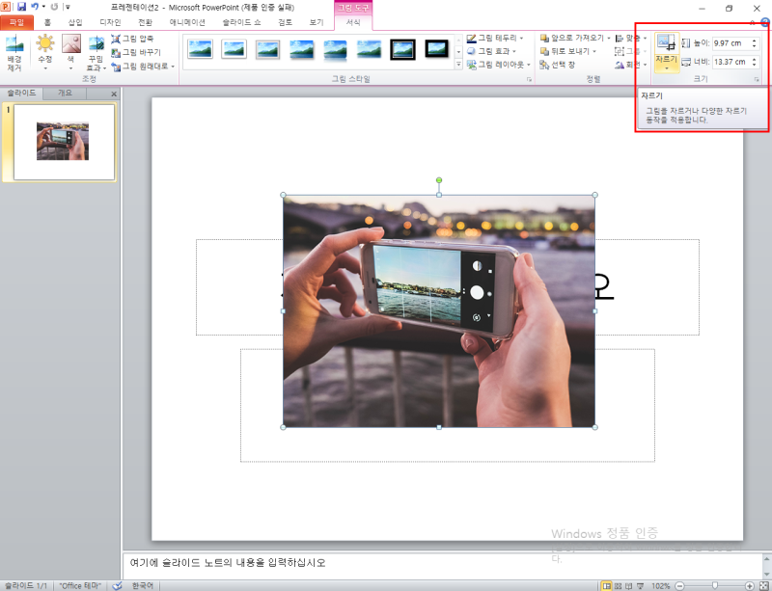This screenshot has height=591, width=772.
Task: Open Artistic Effects (꾸밈 효과)
Action: tap(96, 53)
